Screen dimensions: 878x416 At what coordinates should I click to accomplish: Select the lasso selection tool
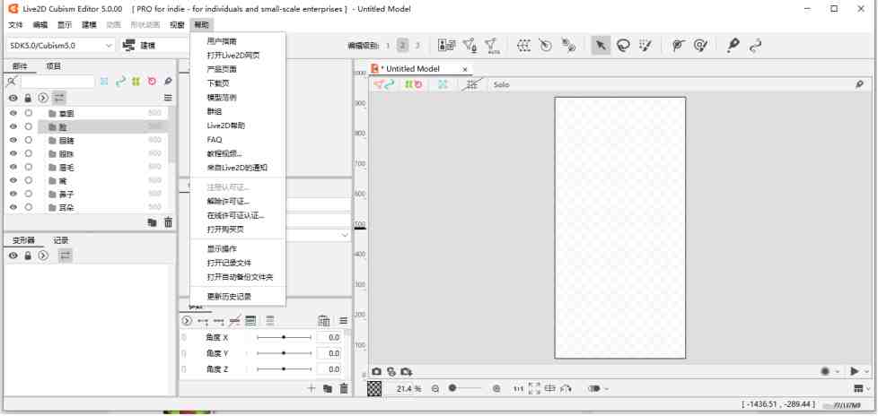coord(623,46)
